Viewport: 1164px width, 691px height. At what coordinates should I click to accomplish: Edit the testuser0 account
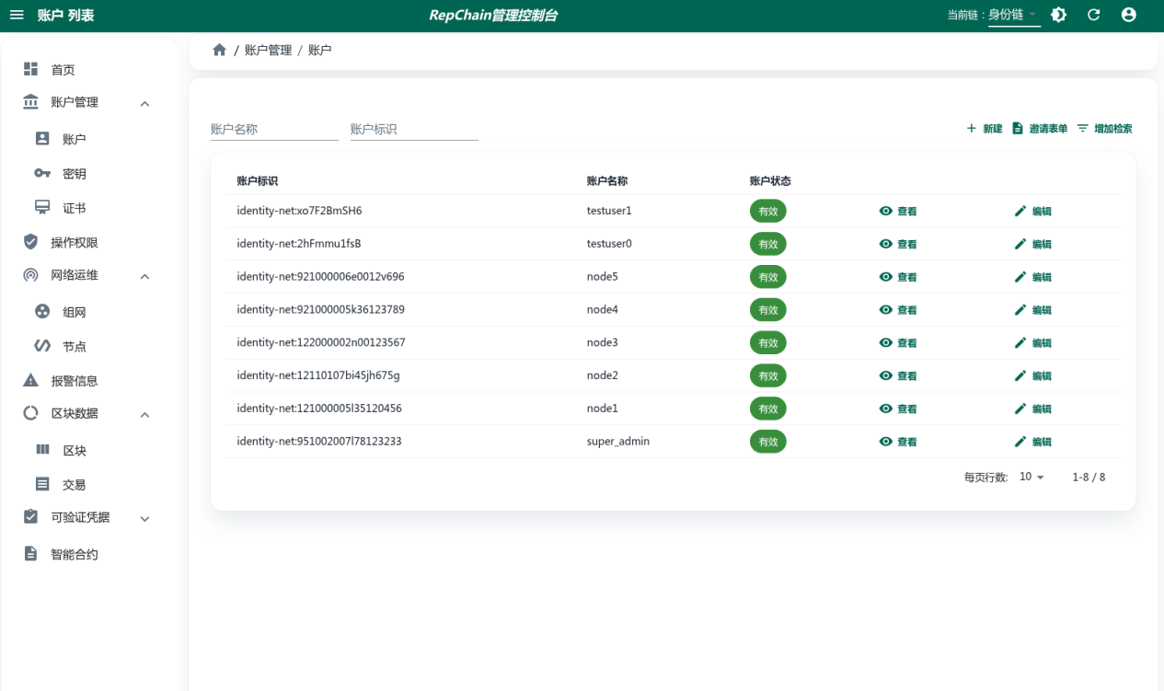1032,244
